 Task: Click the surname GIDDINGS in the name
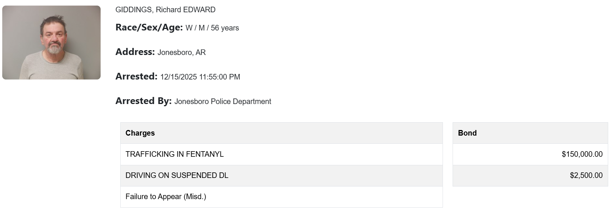(x=133, y=10)
